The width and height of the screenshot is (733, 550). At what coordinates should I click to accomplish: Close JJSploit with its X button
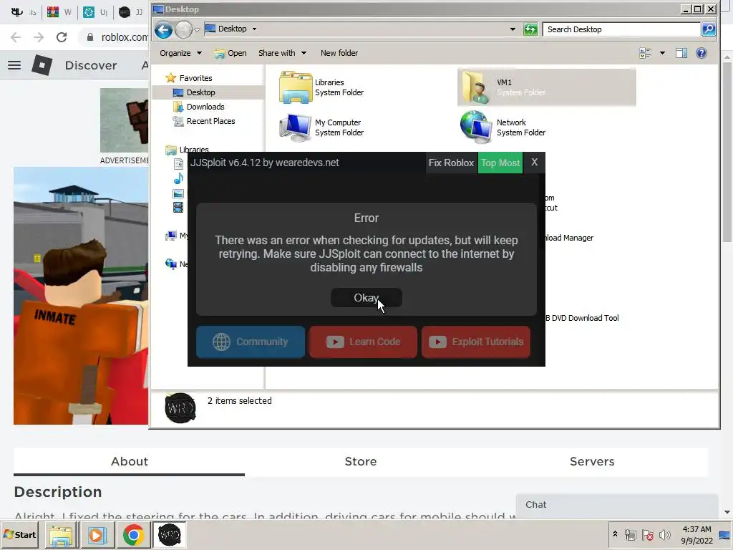pyautogui.click(x=534, y=163)
